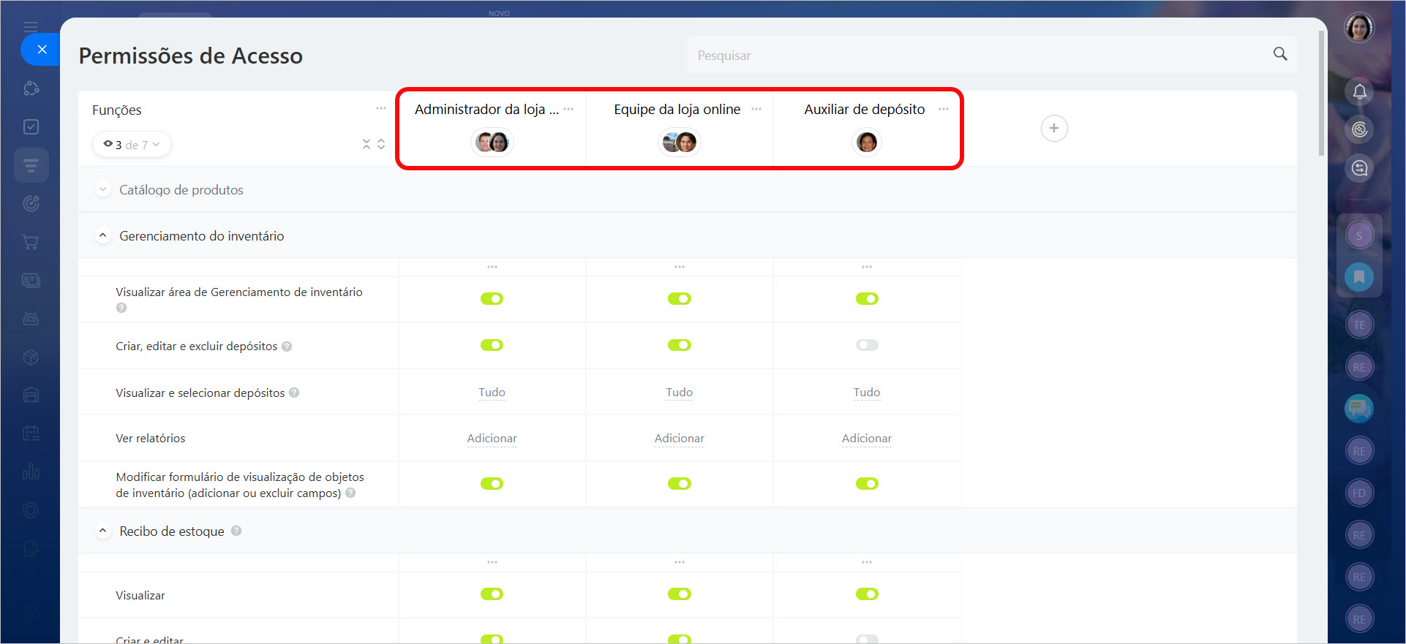Open Gerenciamento do inventário column menu for Auxiliar de depósito

point(867,267)
